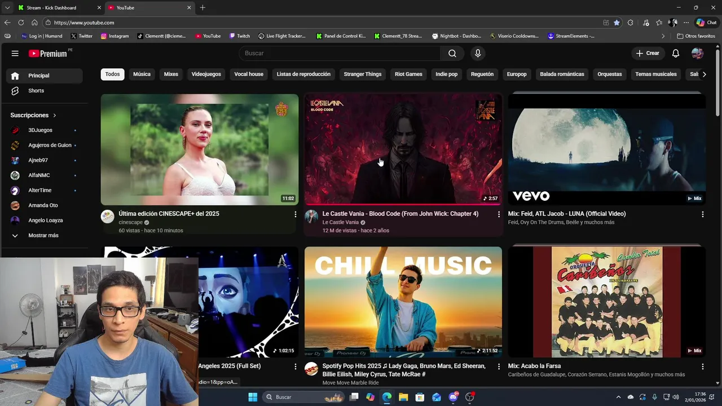722x406 pixels.
Task: Open the Edge Chat copilot button
Action: coord(707,23)
